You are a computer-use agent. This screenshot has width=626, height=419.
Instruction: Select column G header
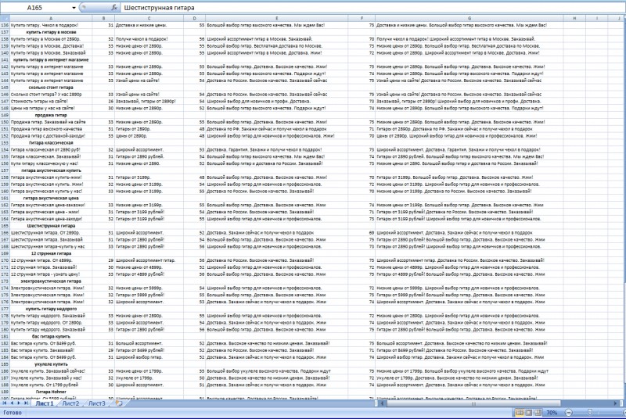pyautogui.click(x=469, y=18)
